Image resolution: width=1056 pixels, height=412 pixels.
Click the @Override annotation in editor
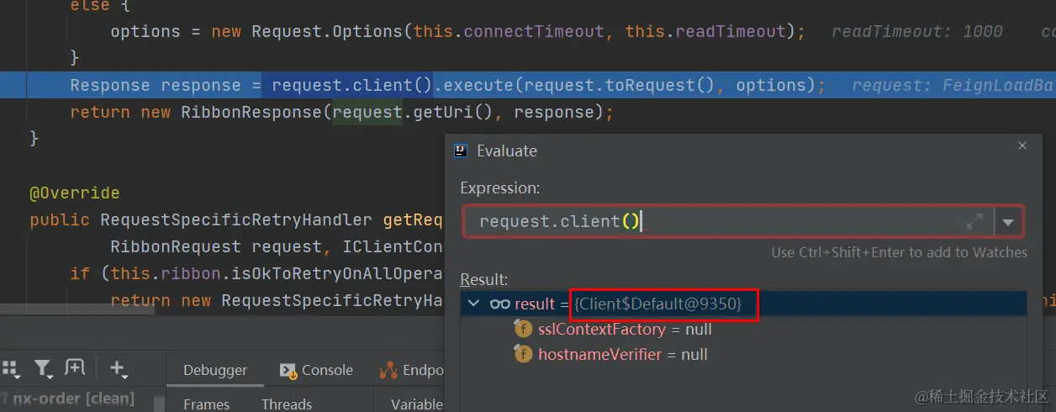point(75,193)
